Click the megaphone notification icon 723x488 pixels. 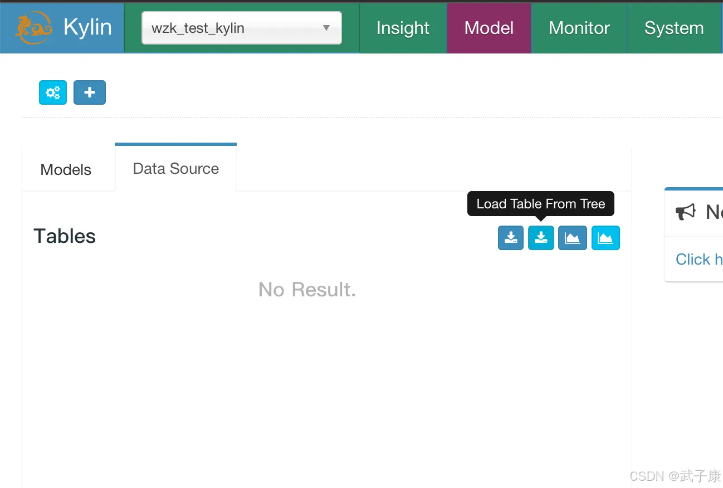pos(686,212)
